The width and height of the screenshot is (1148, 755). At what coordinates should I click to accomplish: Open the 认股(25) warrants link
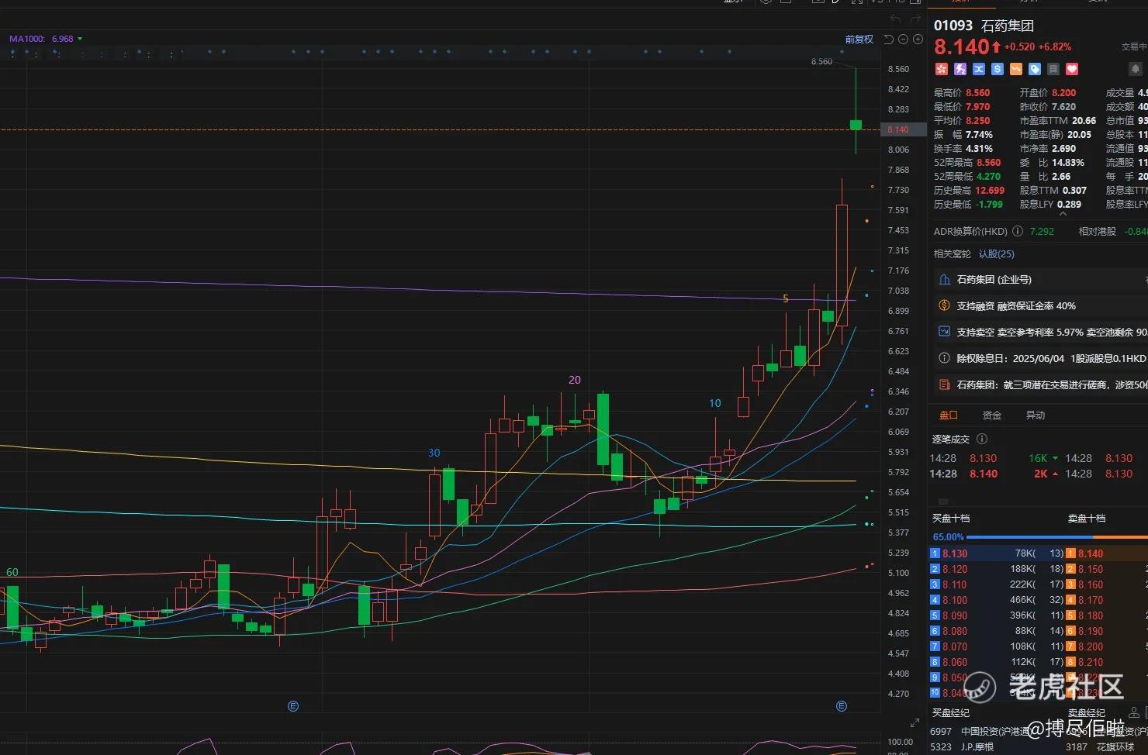pyautogui.click(x=996, y=253)
